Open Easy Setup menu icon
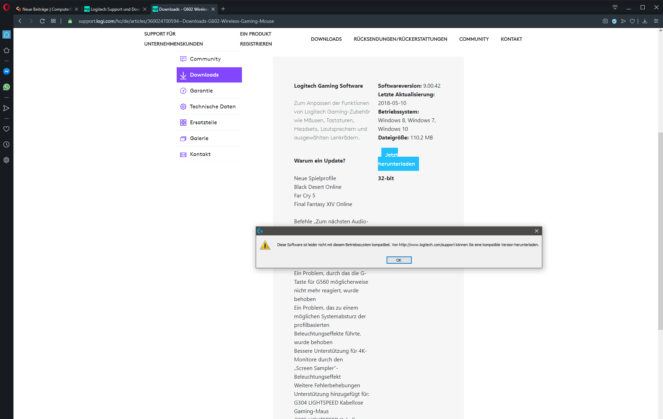 coord(656,21)
